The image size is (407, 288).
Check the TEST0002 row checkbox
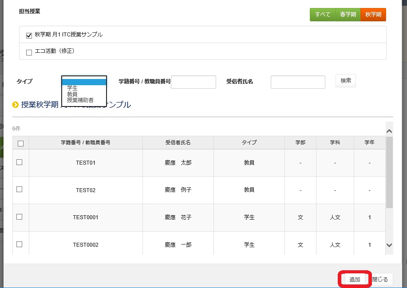[20, 245]
